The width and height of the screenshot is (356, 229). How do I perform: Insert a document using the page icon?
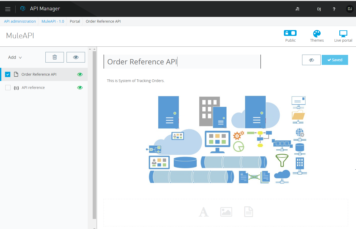(x=248, y=212)
